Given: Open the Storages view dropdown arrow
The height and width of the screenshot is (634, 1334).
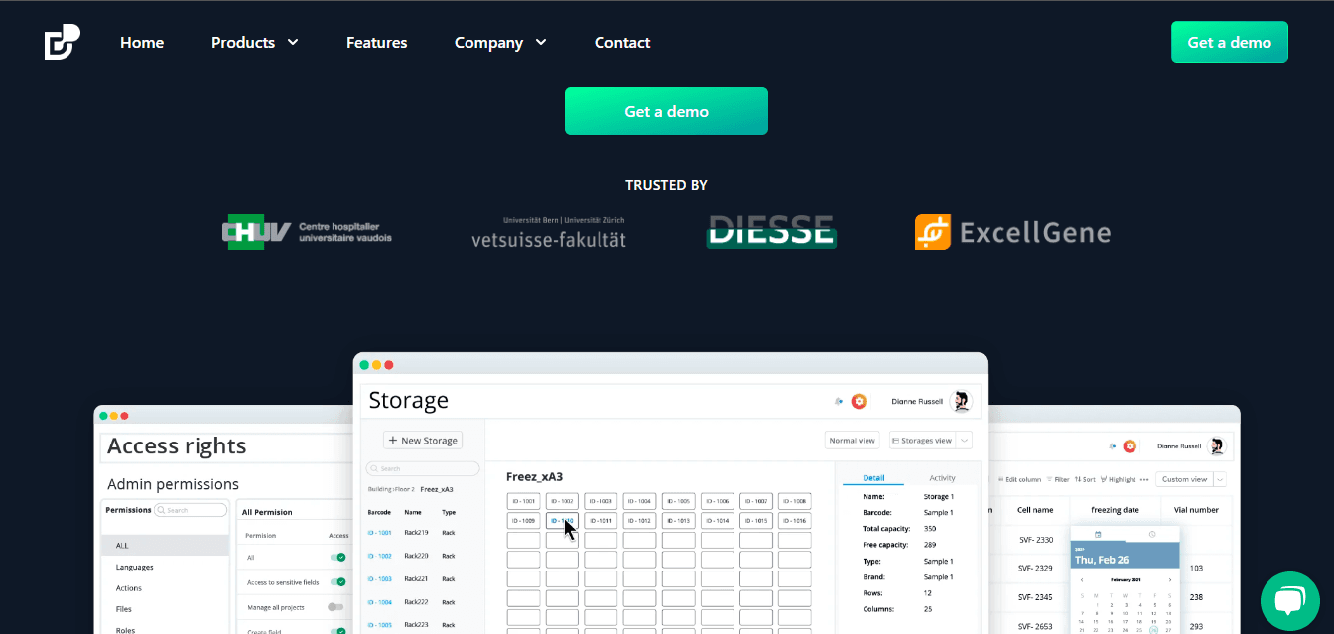Looking at the screenshot, I should pos(964,441).
